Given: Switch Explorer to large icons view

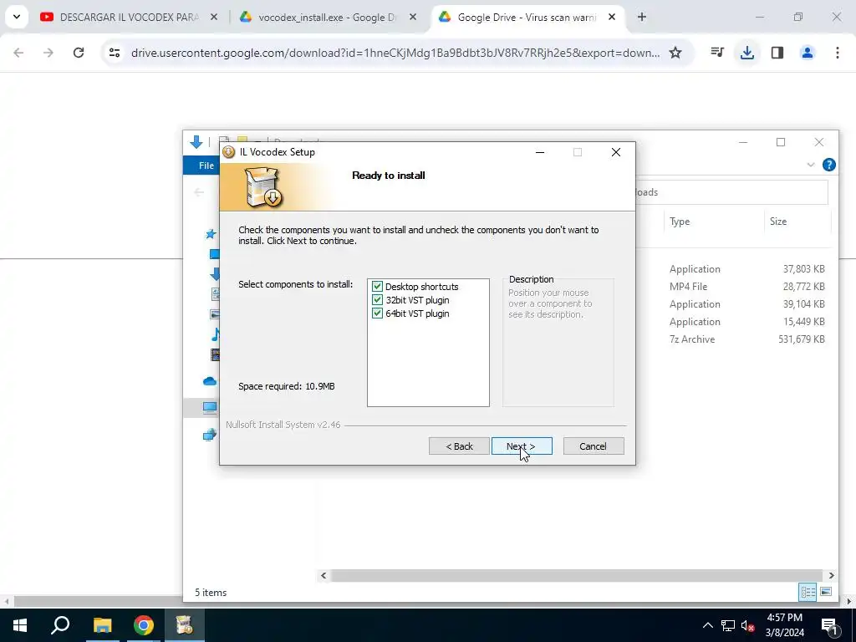Looking at the screenshot, I should tap(826, 592).
